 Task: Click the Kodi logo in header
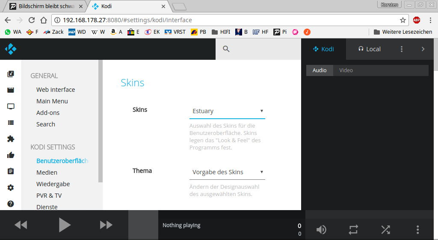click(11, 49)
